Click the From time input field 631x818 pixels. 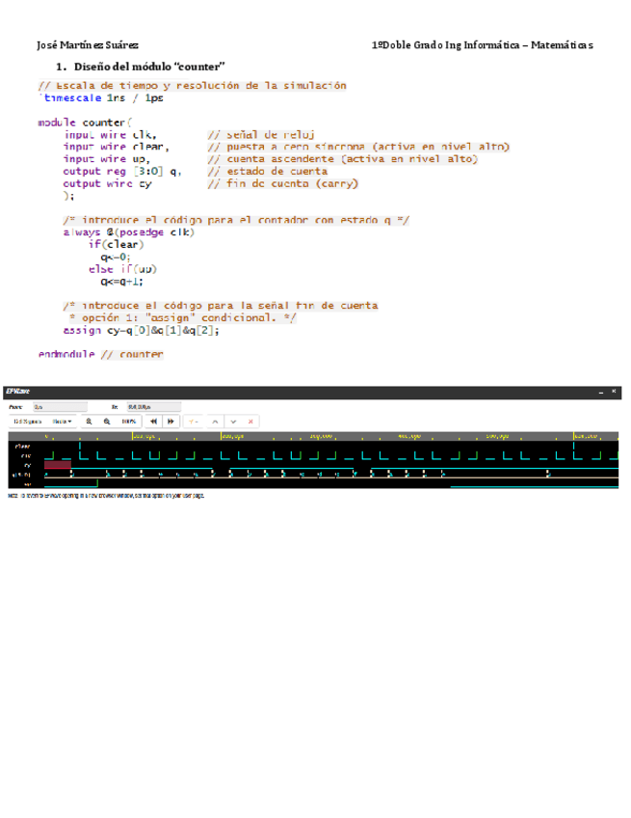click(x=59, y=407)
